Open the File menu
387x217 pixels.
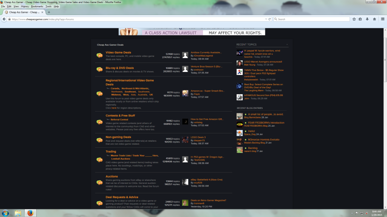[3, 6]
